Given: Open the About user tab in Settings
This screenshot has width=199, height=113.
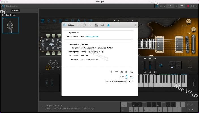Looking at the screenshot, I should (x=108, y=25).
